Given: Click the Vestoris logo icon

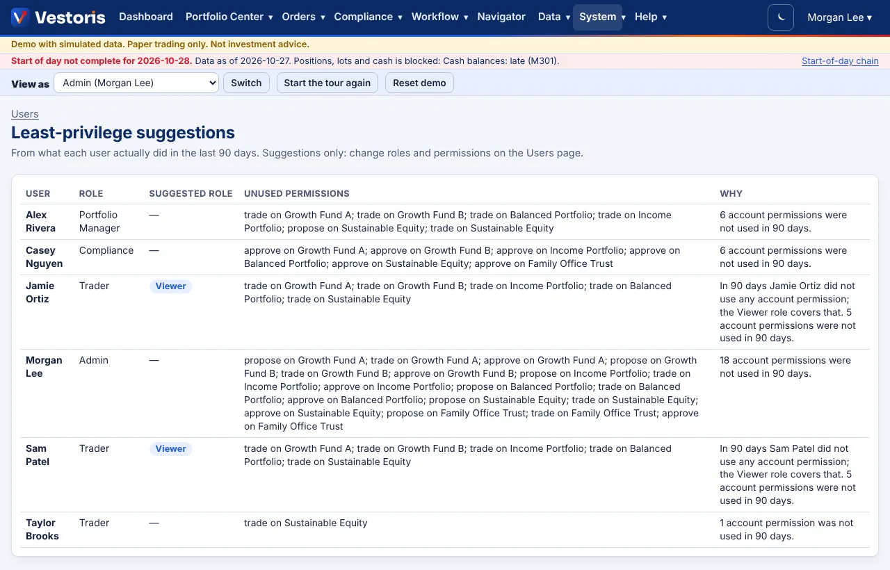Looking at the screenshot, I should [20, 17].
